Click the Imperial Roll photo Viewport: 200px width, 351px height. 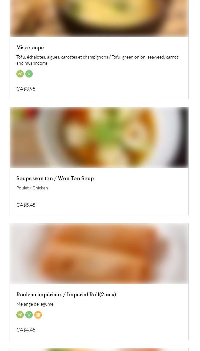[99, 254]
